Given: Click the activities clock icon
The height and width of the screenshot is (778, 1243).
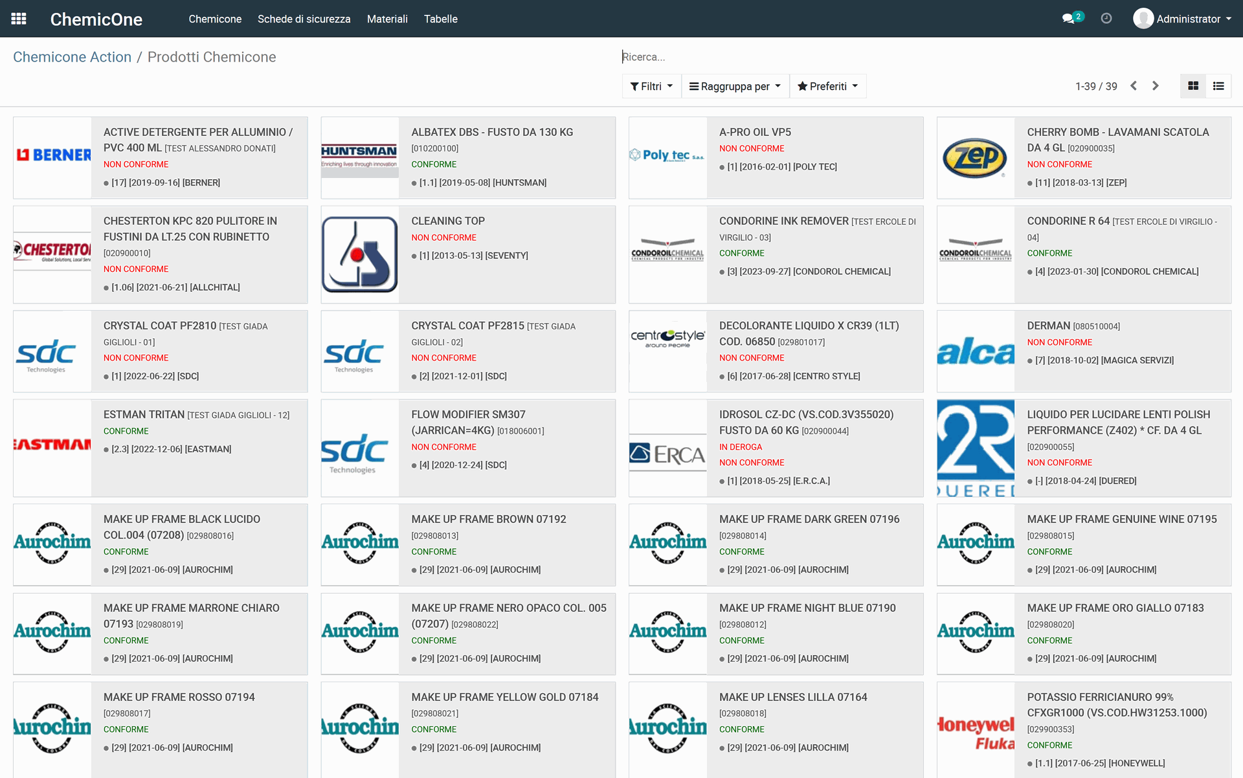Looking at the screenshot, I should point(1106,19).
